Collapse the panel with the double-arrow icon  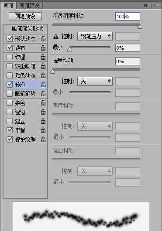point(146,6)
